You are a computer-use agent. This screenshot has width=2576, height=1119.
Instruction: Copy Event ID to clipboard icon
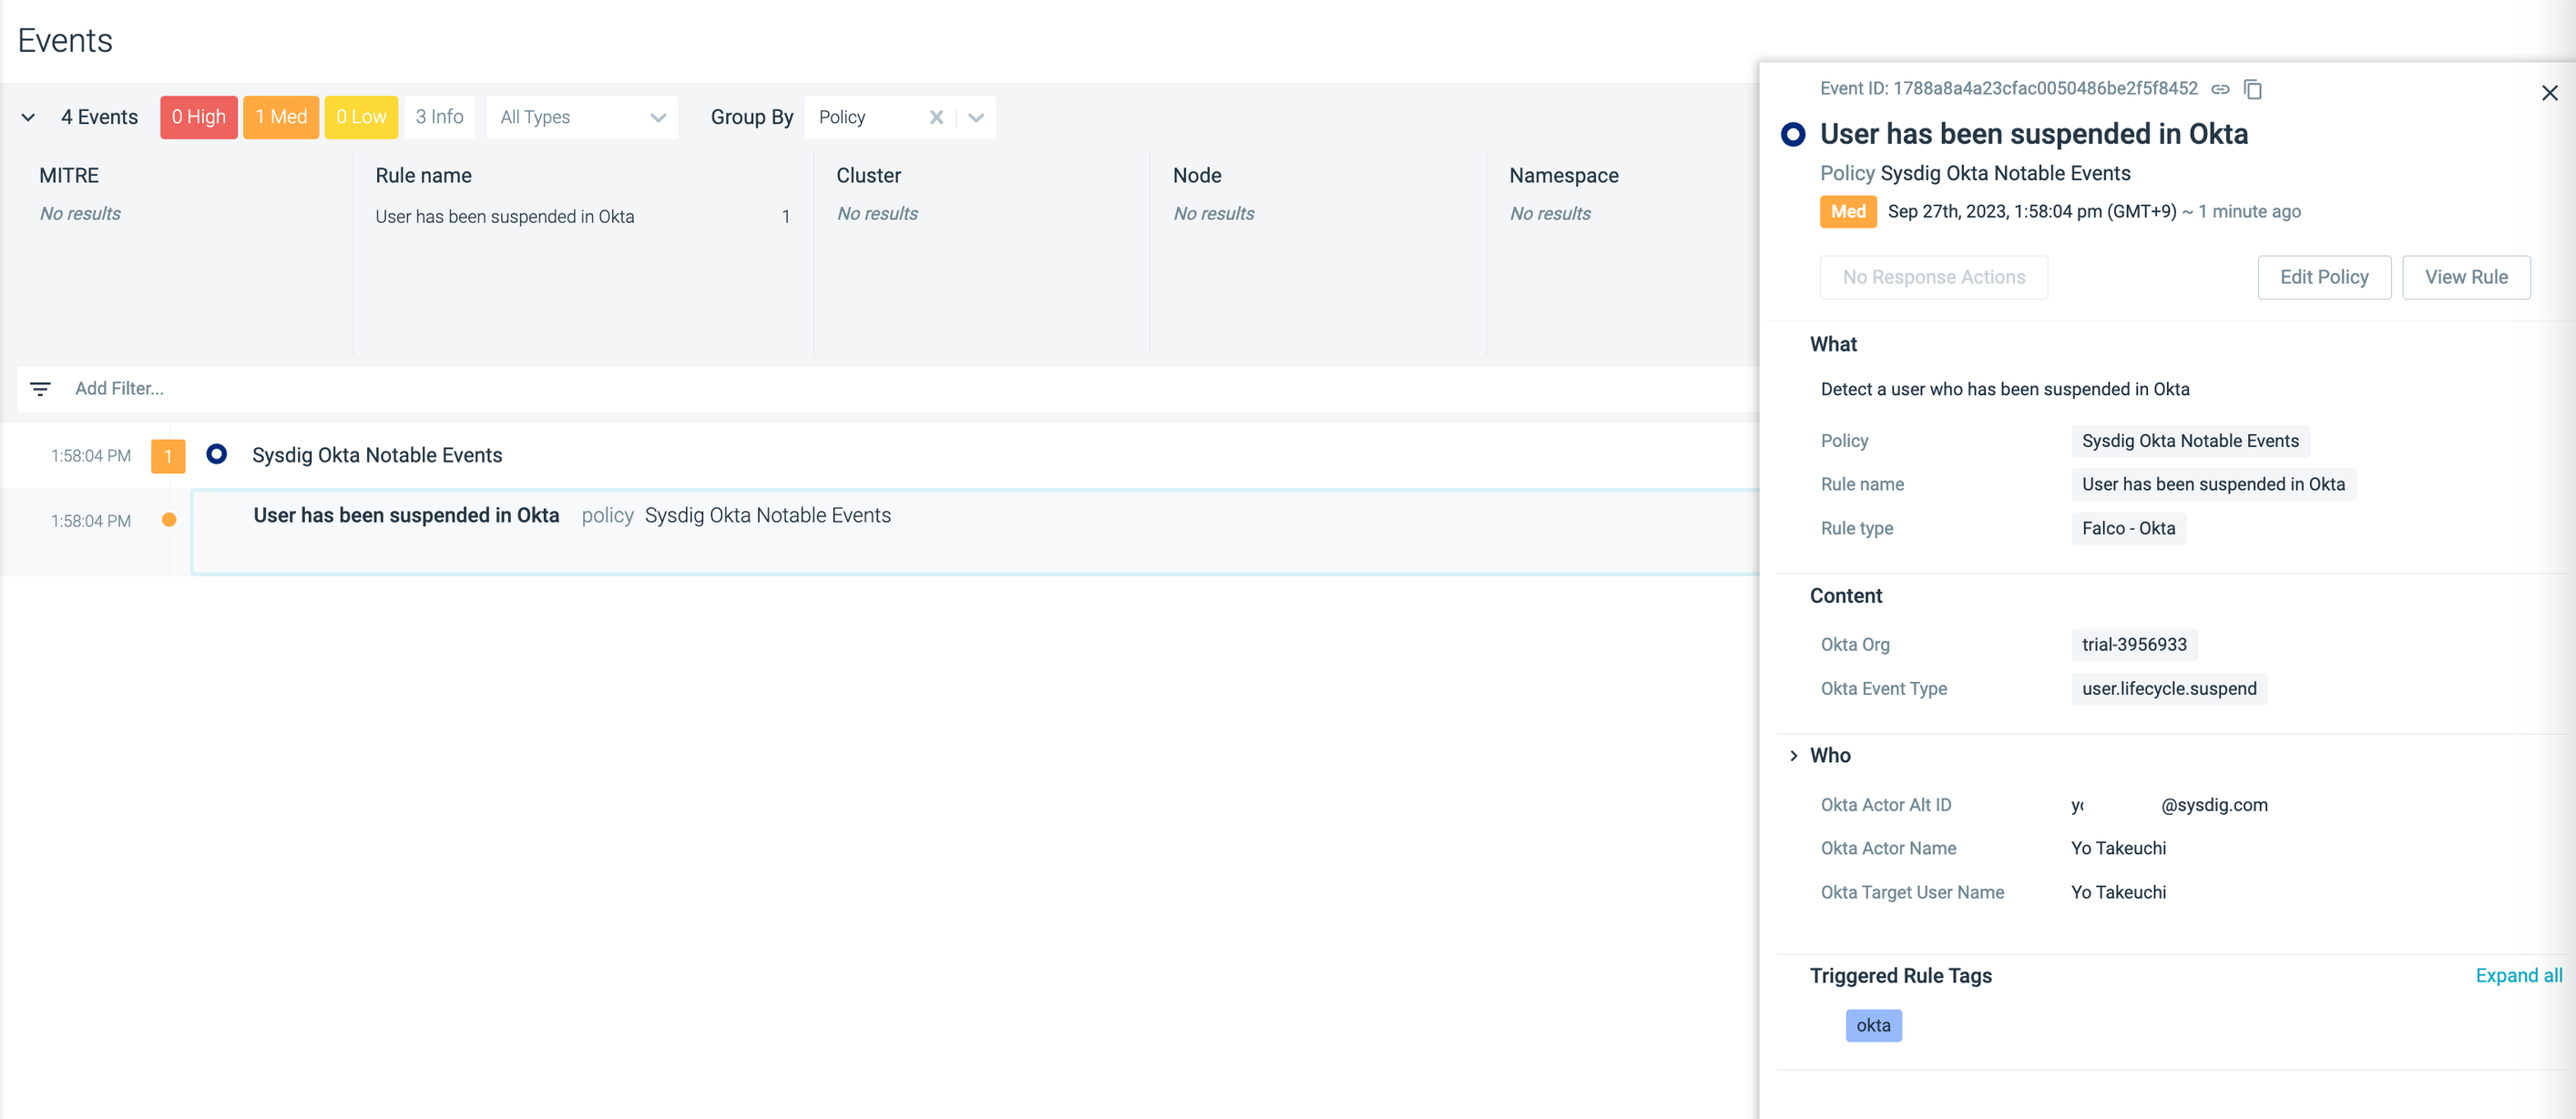click(x=2253, y=89)
